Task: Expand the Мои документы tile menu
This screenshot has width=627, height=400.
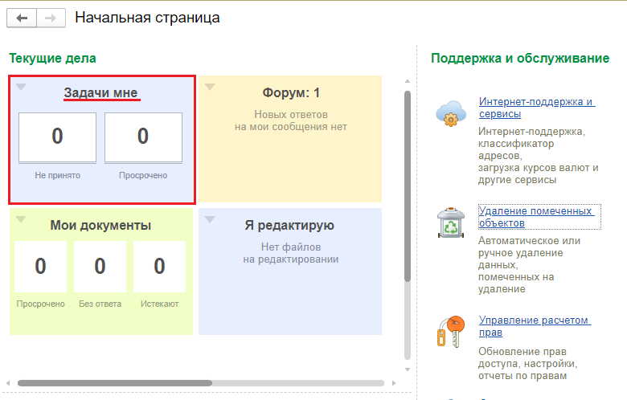Action: coord(22,219)
